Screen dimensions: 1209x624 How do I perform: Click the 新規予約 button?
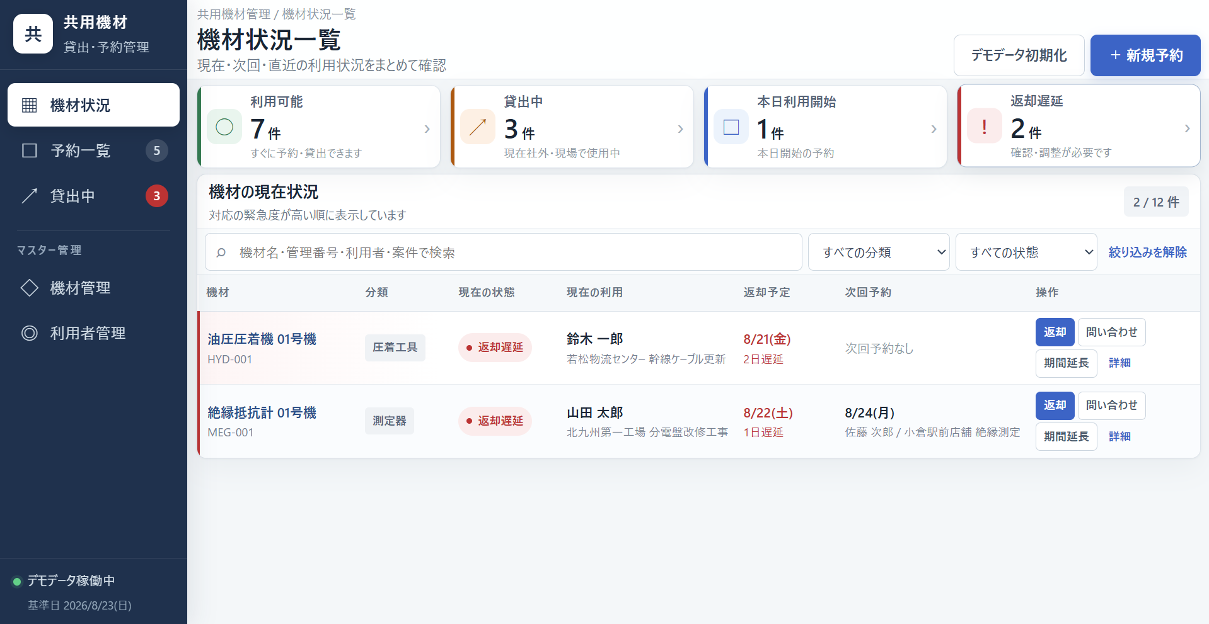(x=1145, y=55)
